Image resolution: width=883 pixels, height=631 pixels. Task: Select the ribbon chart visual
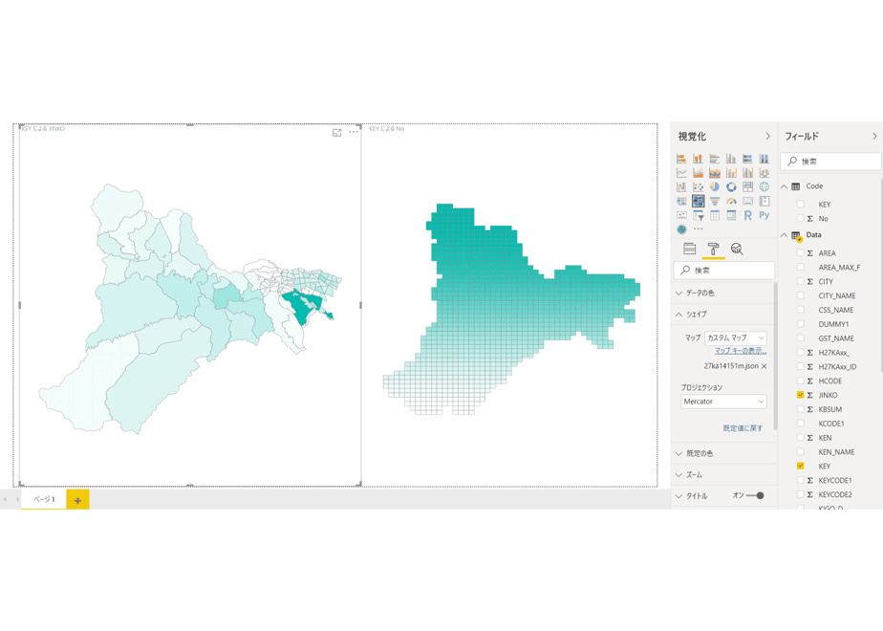[x=765, y=173]
